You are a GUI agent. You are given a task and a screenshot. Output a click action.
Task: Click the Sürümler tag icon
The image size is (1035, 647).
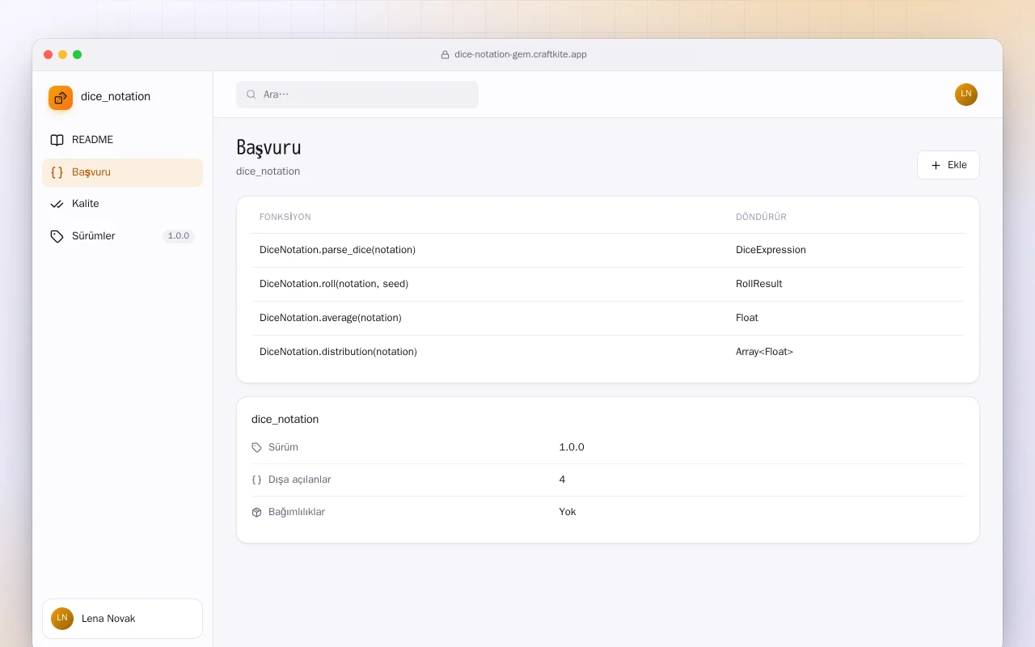click(57, 236)
